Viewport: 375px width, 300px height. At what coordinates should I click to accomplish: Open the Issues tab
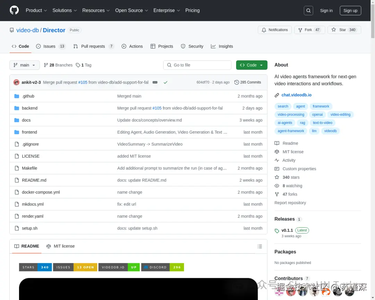[x=50, y=47]
